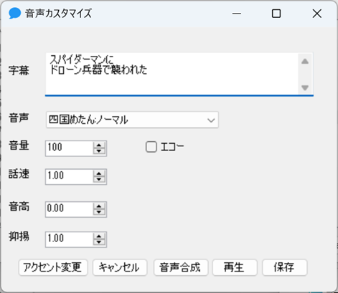Decrease 音量 value with down arrow
The width and height of the screenshot is (338, 293).
point(99,151)
